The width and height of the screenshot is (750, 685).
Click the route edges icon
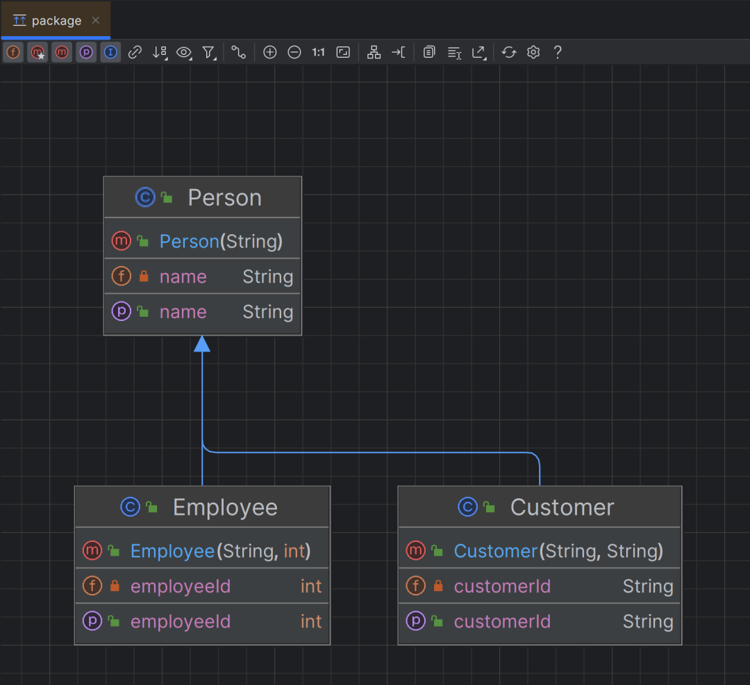398,52
